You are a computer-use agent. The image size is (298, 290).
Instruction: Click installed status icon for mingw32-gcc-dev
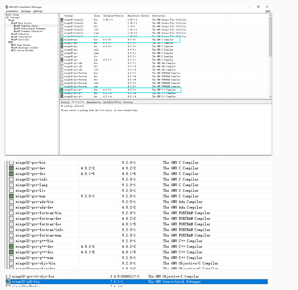(x=11, y=168)
